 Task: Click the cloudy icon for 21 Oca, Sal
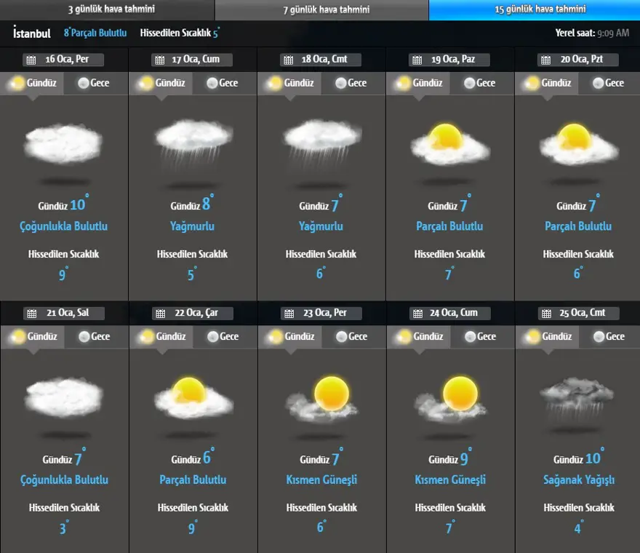(64, 397)
